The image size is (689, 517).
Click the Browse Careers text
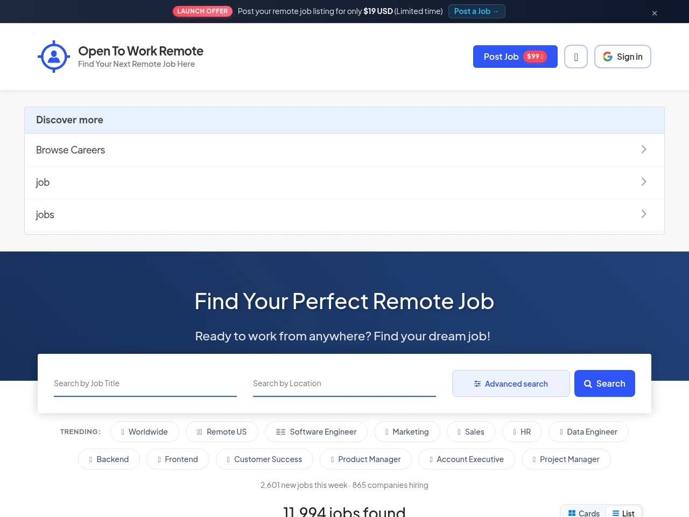tap(71, 150)
